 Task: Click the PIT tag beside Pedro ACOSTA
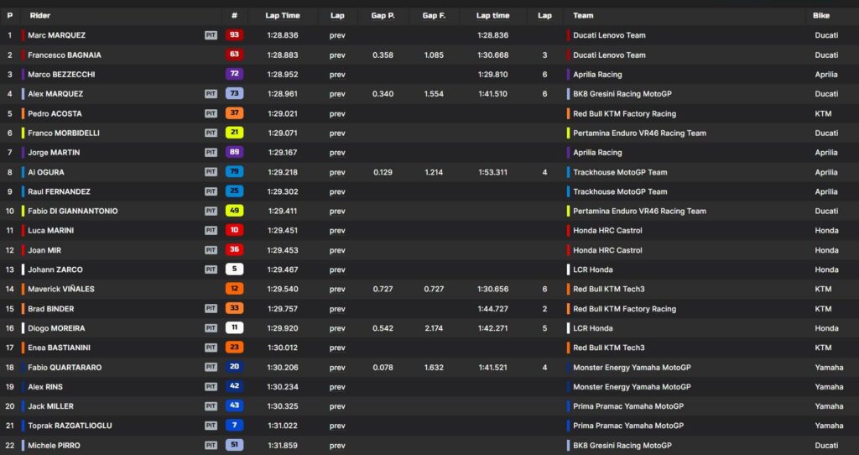211,113
